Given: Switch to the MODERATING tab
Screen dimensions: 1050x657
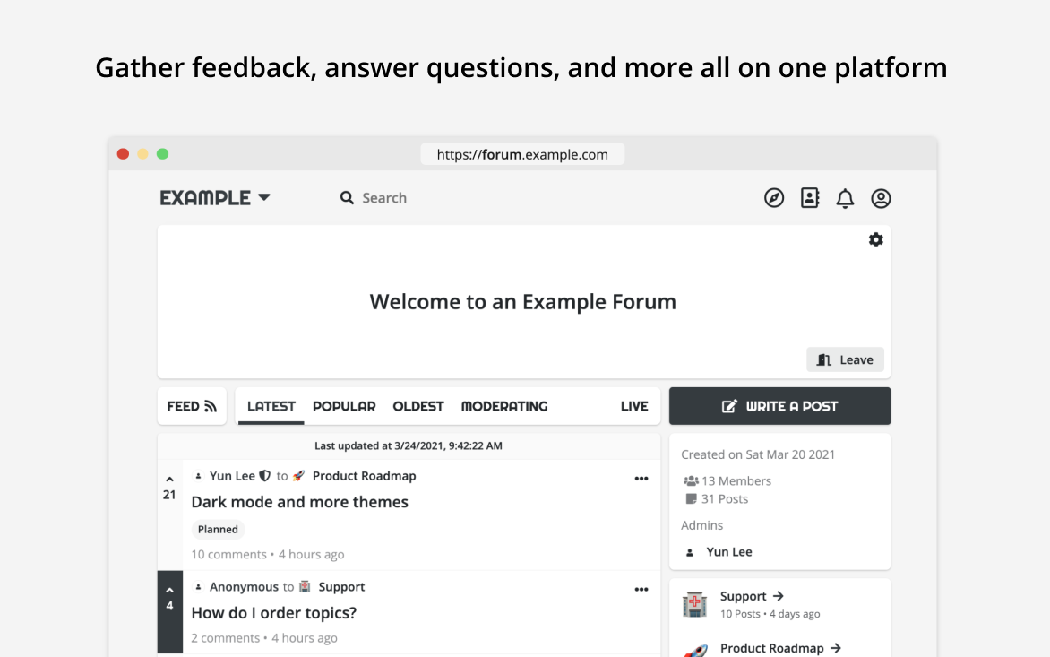Looking at the screenshot, I should click(x=504, y=406).
